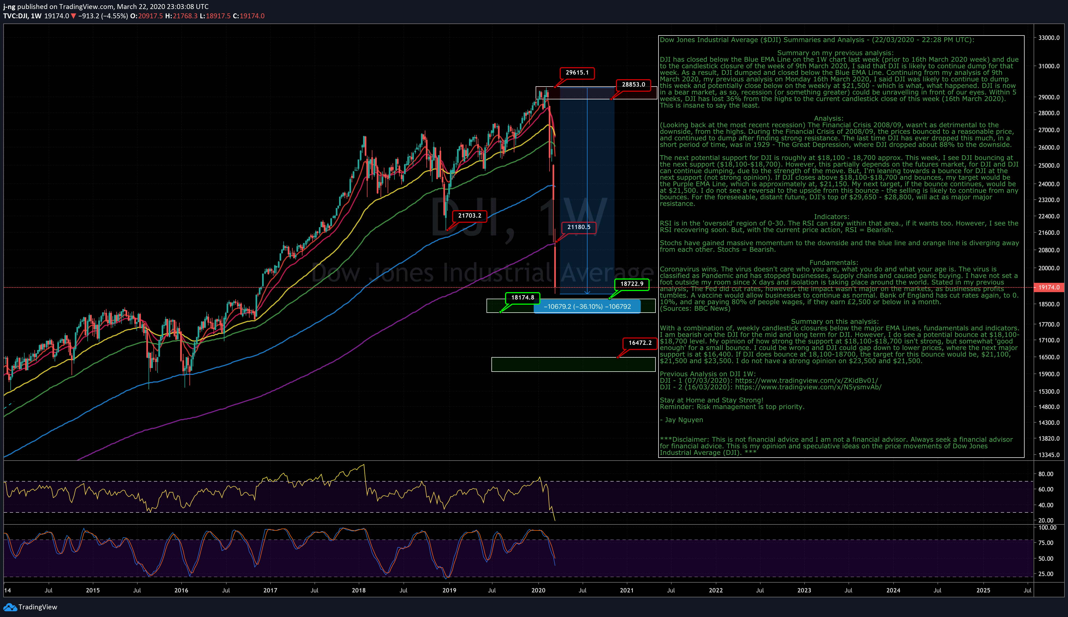Click the 'Indicators:' heading in the note
1068x617 pixels.
(x=831, y=216)
